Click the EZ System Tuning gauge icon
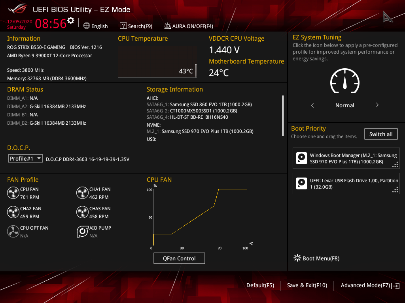The image size is (405, 303). tap(345, 81)
